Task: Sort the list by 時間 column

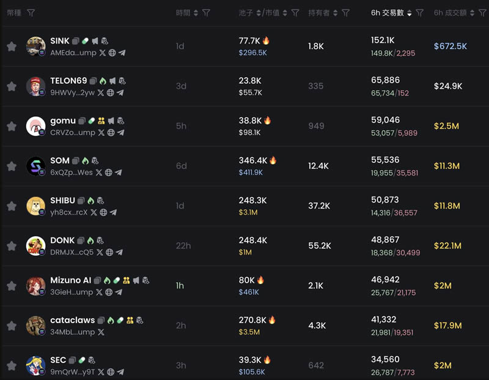Action: point(196,13)
